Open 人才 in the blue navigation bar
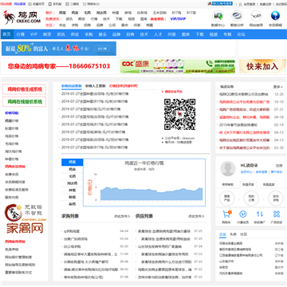287x287 pixels. pyautogui.click(x=158, y=34)
